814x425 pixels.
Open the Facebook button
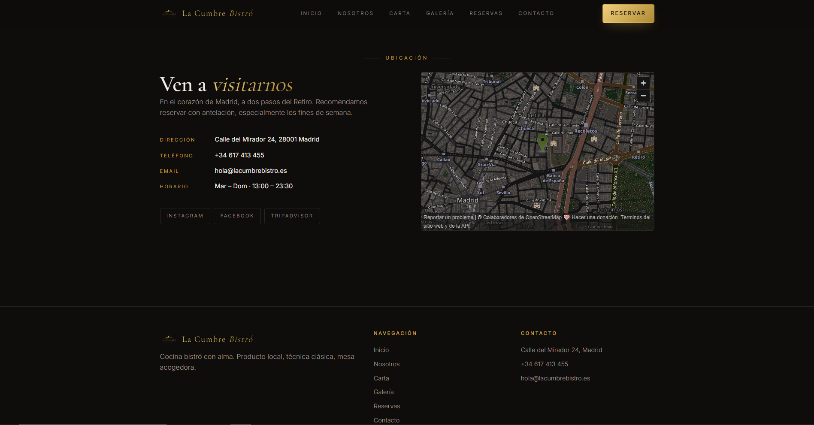tap(237, 216)
